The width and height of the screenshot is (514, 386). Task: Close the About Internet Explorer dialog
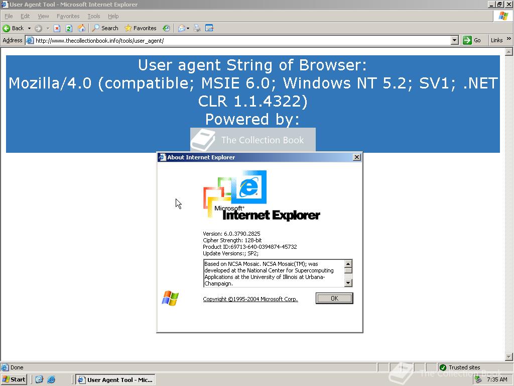pyautogui.click(x=357, y=157)
